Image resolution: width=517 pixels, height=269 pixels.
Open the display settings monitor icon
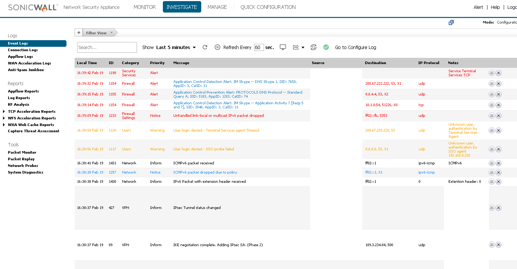click(x=283, y=47)
